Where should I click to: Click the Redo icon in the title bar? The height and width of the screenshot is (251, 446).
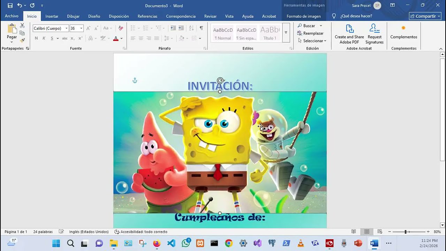pyautogui.click(x=32, y=6)
